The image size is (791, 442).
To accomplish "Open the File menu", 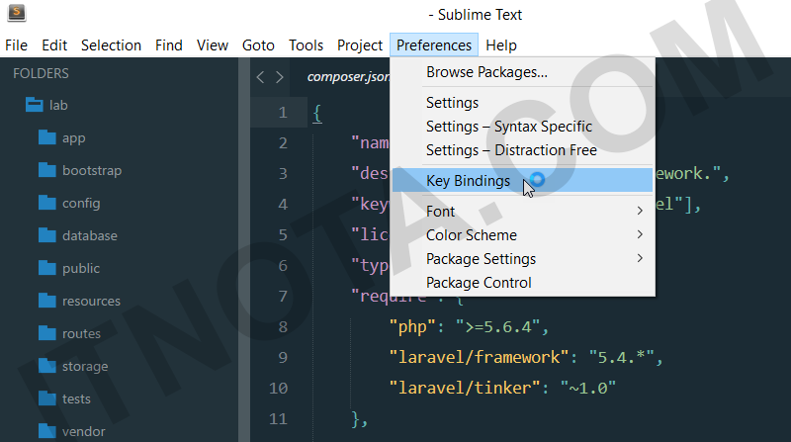I will click(16, 45).
